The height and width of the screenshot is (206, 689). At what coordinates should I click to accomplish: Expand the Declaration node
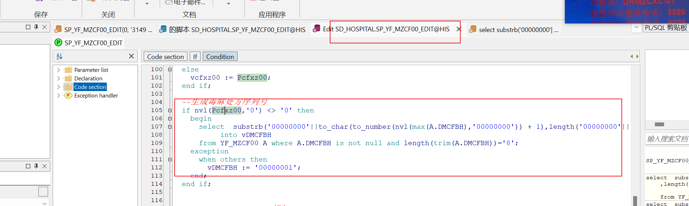point(59,78)
